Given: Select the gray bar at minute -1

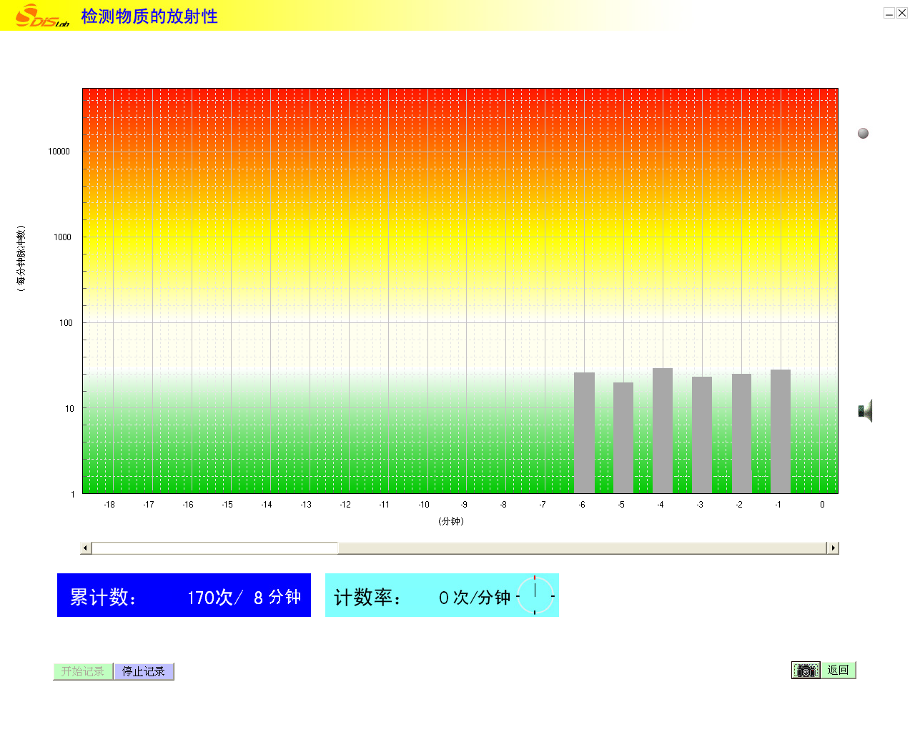Looking at the screenshot, I should click(781, 431).
